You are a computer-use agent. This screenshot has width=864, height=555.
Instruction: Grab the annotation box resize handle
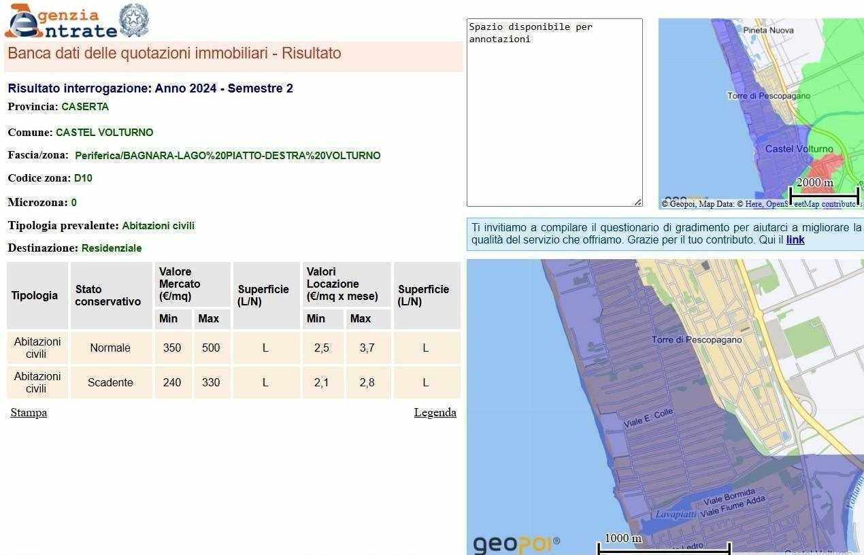point(637,202)
